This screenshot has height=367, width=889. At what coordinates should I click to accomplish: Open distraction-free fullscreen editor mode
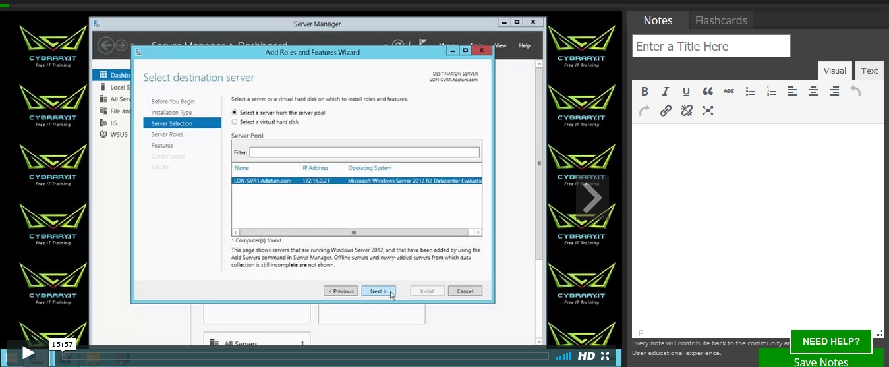pos(708,111)
